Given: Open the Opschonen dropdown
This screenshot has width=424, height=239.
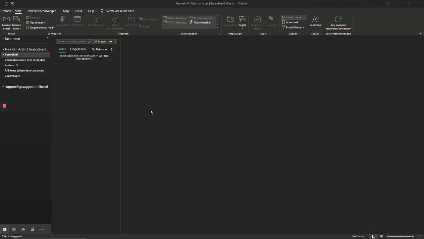Looking at the screenshot, I should (x=36, y=23).
